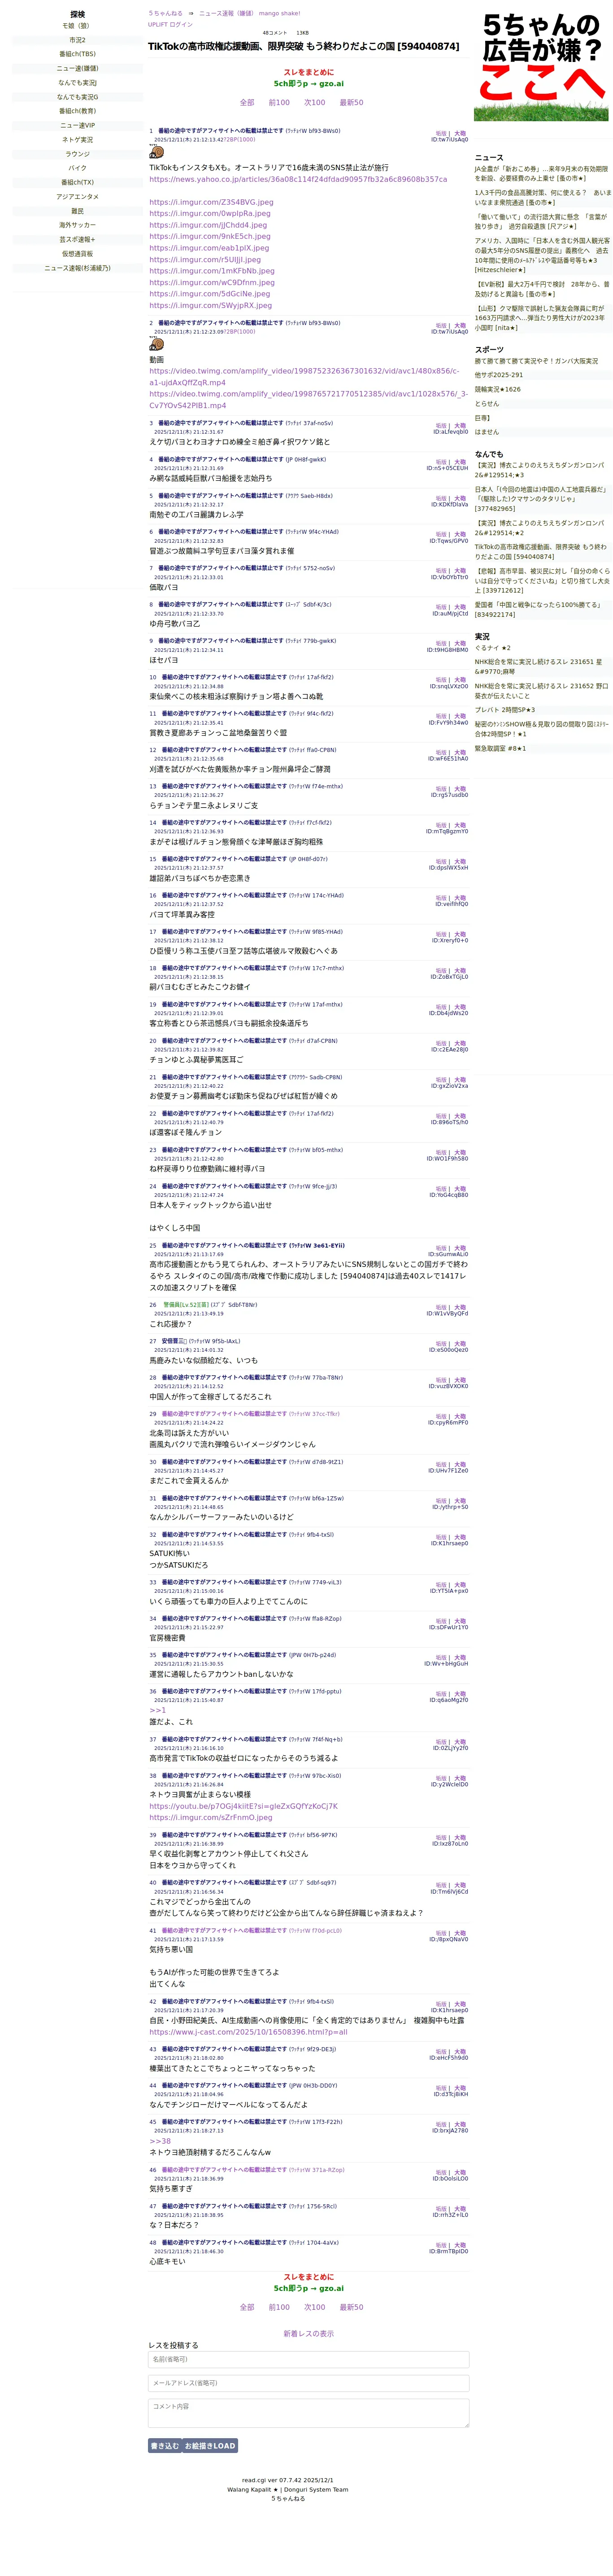Open the モ娘(狼) board in sidebar
This screenshot has width=613, height=2576.
(x=76, y=26)
